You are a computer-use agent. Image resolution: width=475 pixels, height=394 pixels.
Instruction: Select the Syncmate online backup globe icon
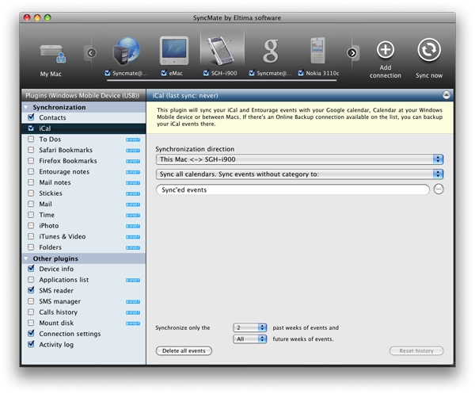tap(126, 52)
